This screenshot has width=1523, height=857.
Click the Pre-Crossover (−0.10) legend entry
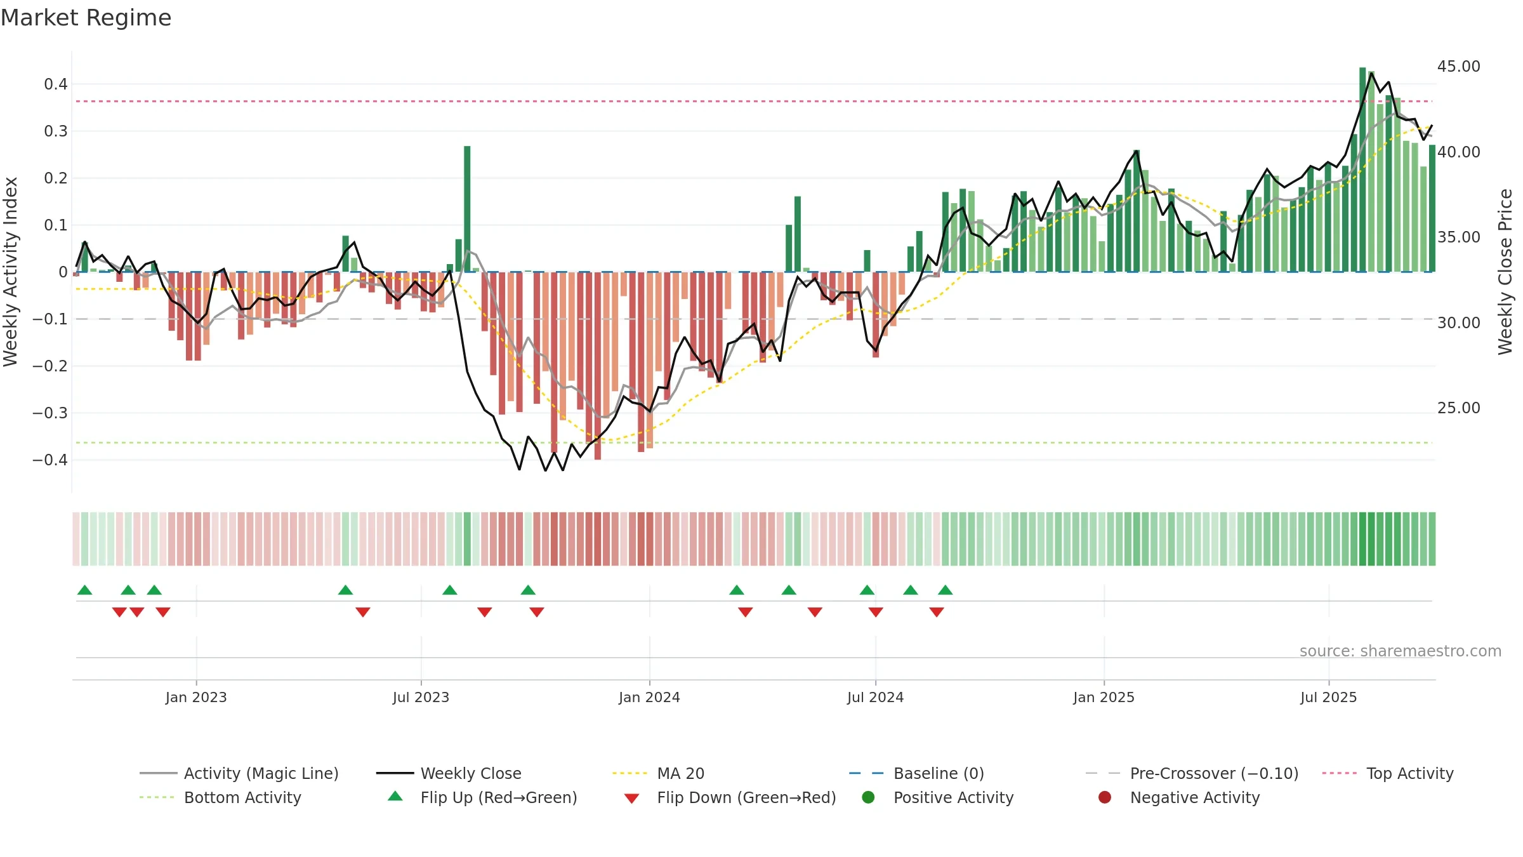click(x=1192, y=773)
